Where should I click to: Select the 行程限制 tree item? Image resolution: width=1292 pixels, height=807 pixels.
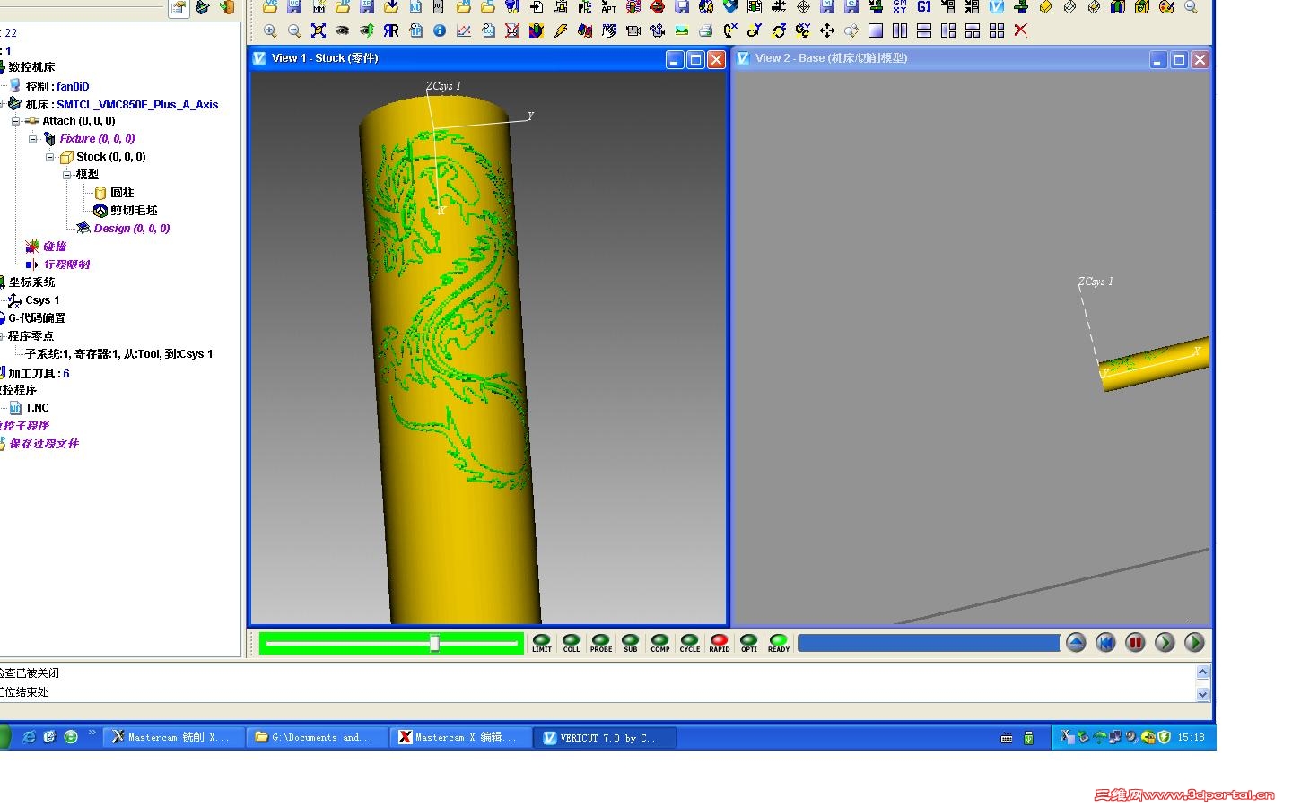[66, 265]
